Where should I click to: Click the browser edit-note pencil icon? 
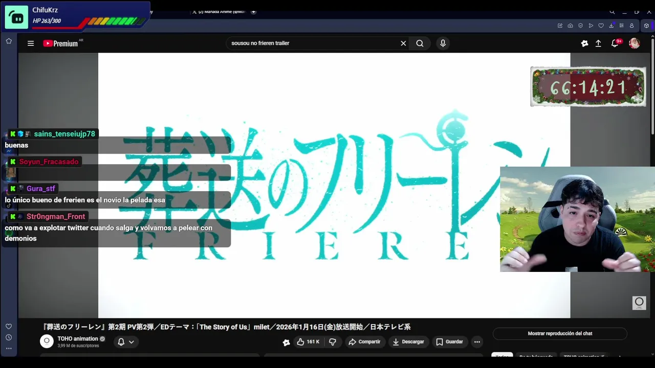coord(560,26)
